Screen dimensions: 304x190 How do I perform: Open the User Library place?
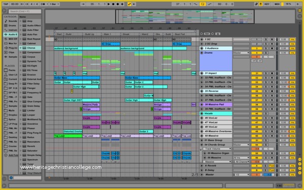pos(11,74)
